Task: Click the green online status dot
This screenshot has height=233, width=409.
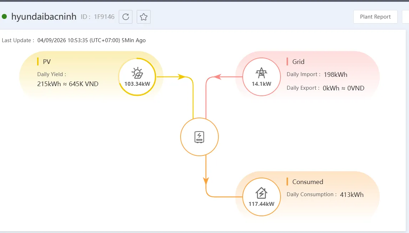Action: 4,17
